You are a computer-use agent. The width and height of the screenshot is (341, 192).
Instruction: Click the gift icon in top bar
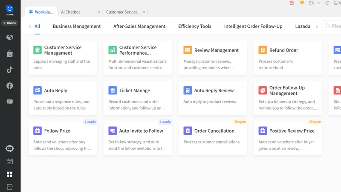tap(292, 3)
